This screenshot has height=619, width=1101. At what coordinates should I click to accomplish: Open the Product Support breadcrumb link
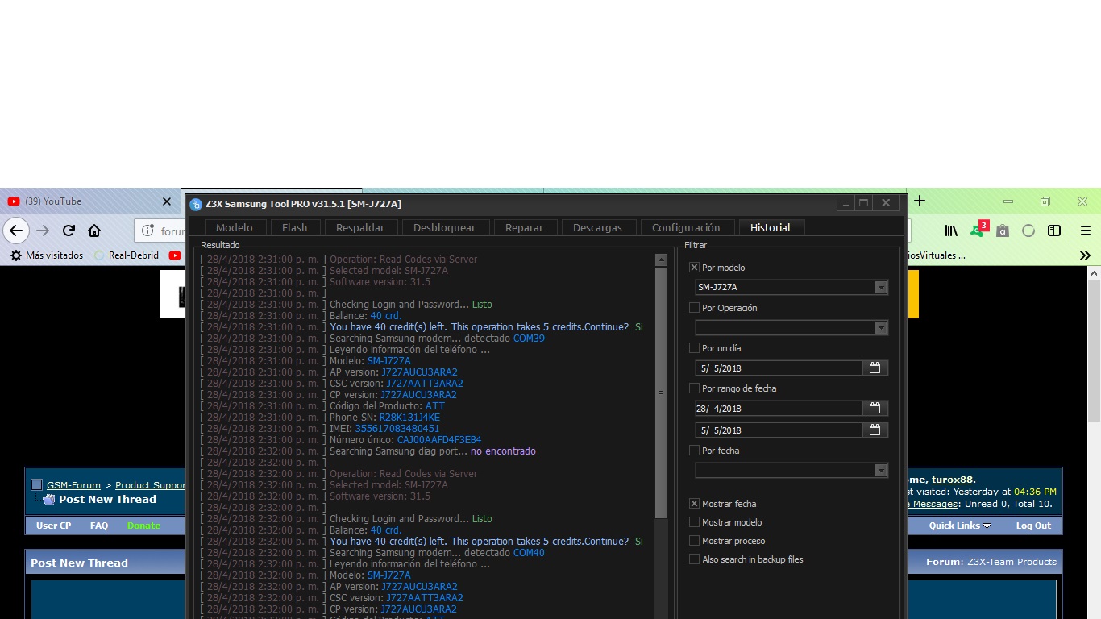(150, 485)
